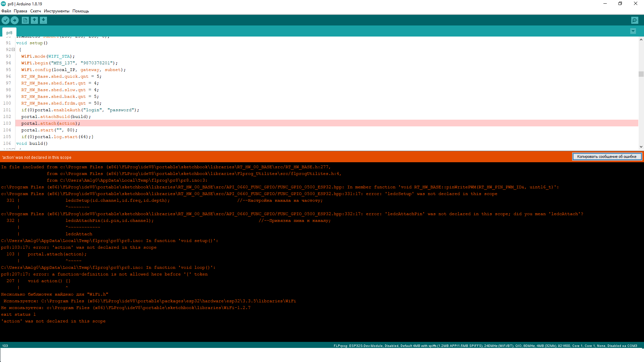Screen dimensions: 644x362
Task: Open the Инструменты menu
Action: (57, 11)
